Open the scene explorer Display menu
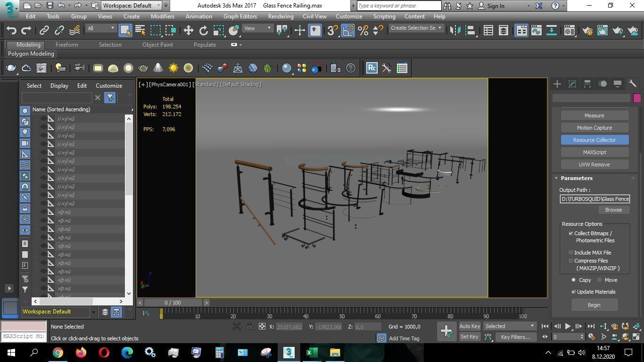The width and height of the screenshot is (644, 362). pos(59,86)
